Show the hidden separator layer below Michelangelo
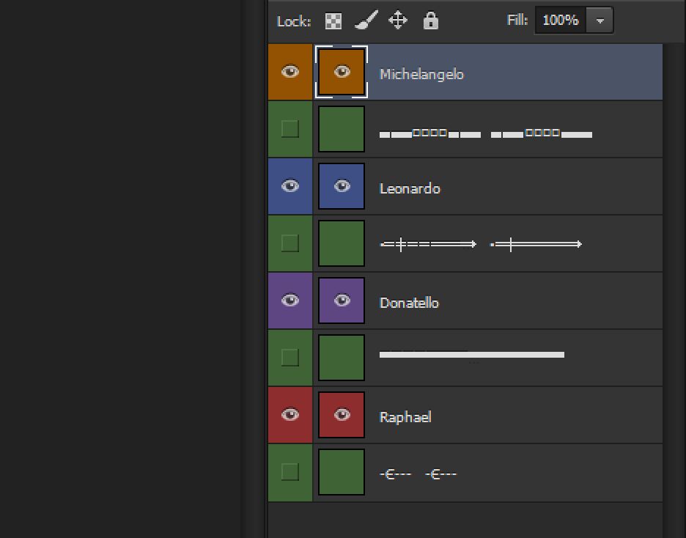The height and width of the screenshot is (538, 686). pyautogui.click(x=290, y=129)
